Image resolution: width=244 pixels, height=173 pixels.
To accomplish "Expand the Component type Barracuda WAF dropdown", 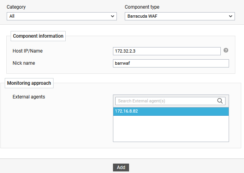I will click(x=179, y=16).
